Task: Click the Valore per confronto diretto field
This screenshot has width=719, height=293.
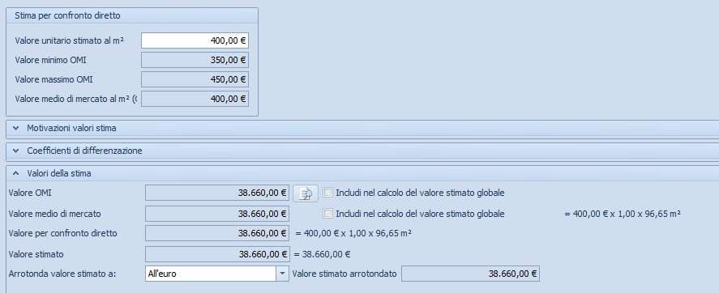Action: click(x=217, y=233)
